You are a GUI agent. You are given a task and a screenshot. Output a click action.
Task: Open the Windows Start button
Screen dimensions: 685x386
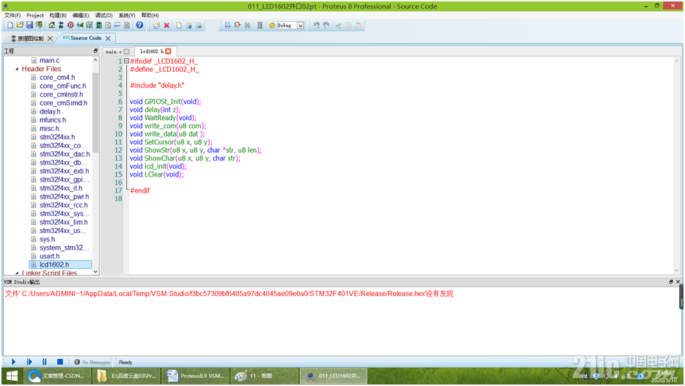(x=12, y=376)
